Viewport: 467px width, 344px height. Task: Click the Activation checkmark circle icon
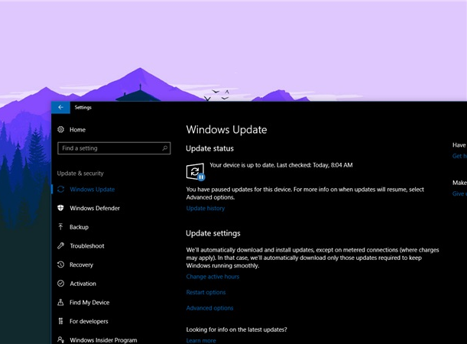tap(60, 284)
